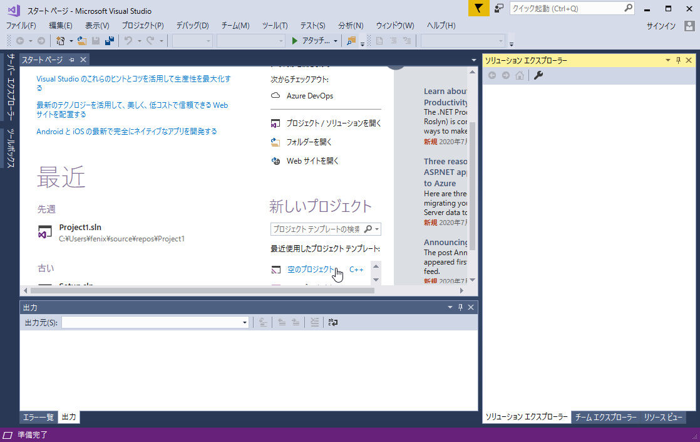Click the Save All toolbar icon
The image size is (700, 442).
110,41
